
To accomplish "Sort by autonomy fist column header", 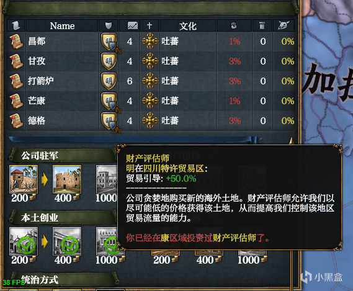I will [x=234, y=25].
